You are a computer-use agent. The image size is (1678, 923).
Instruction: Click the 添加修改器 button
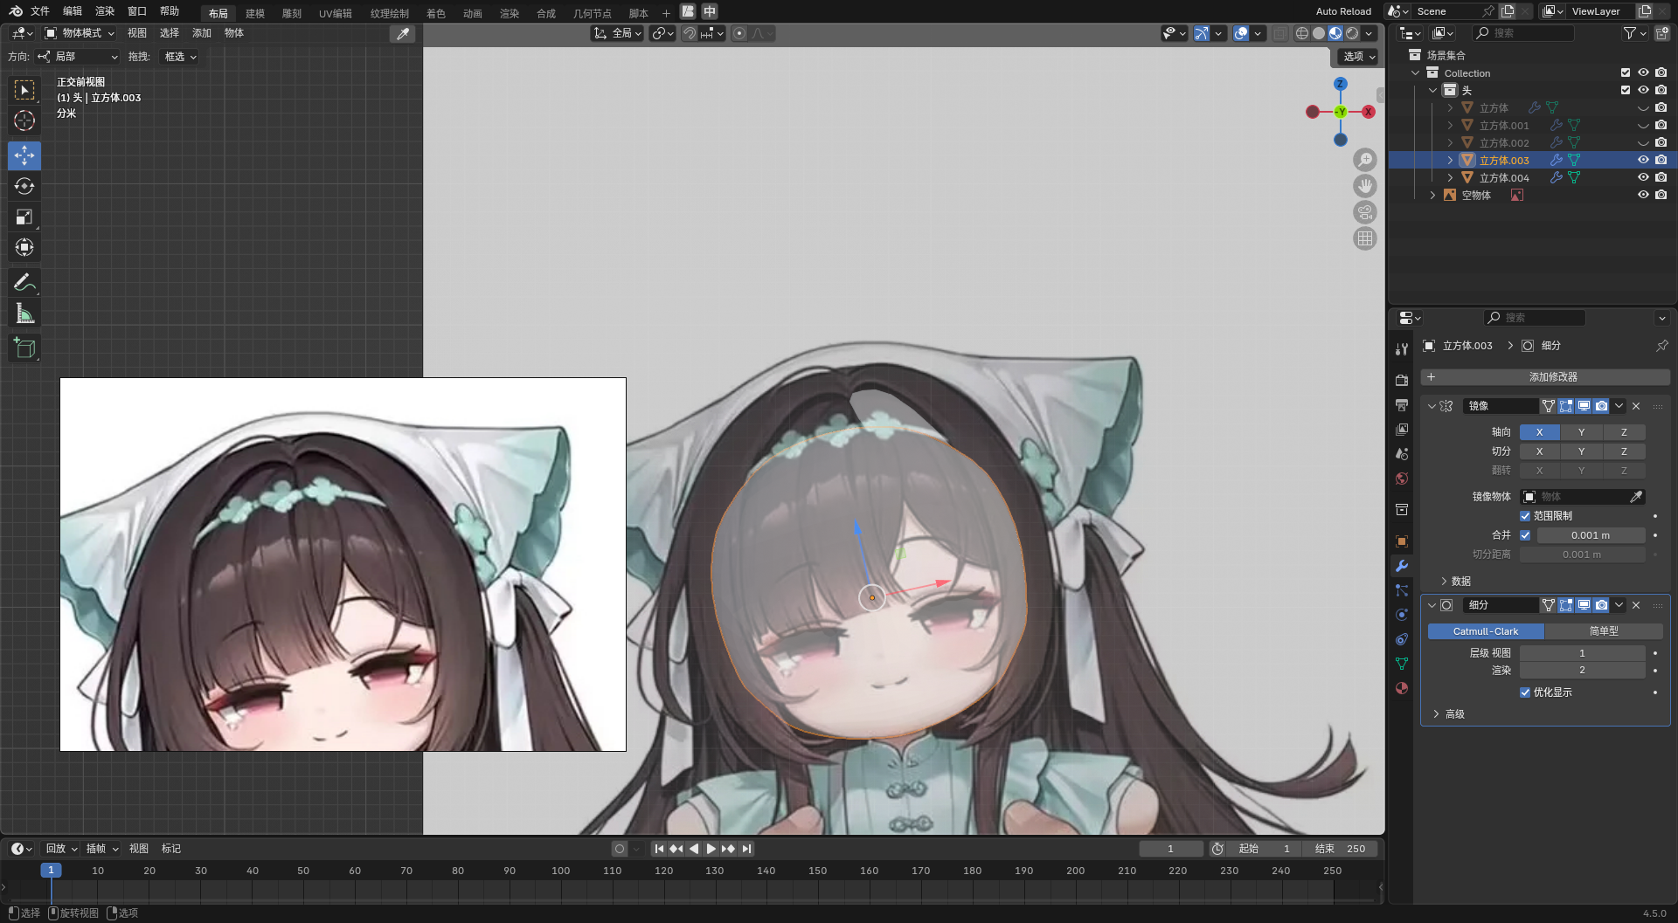1552,377
